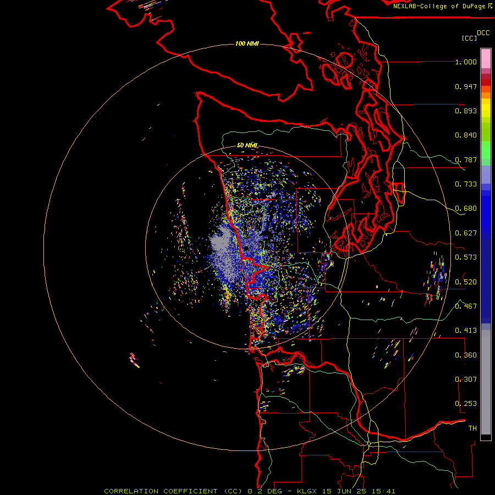Click the 0.893 legend value
The height and width of the screenshot is (495, 495).
(x=466, y=111)
